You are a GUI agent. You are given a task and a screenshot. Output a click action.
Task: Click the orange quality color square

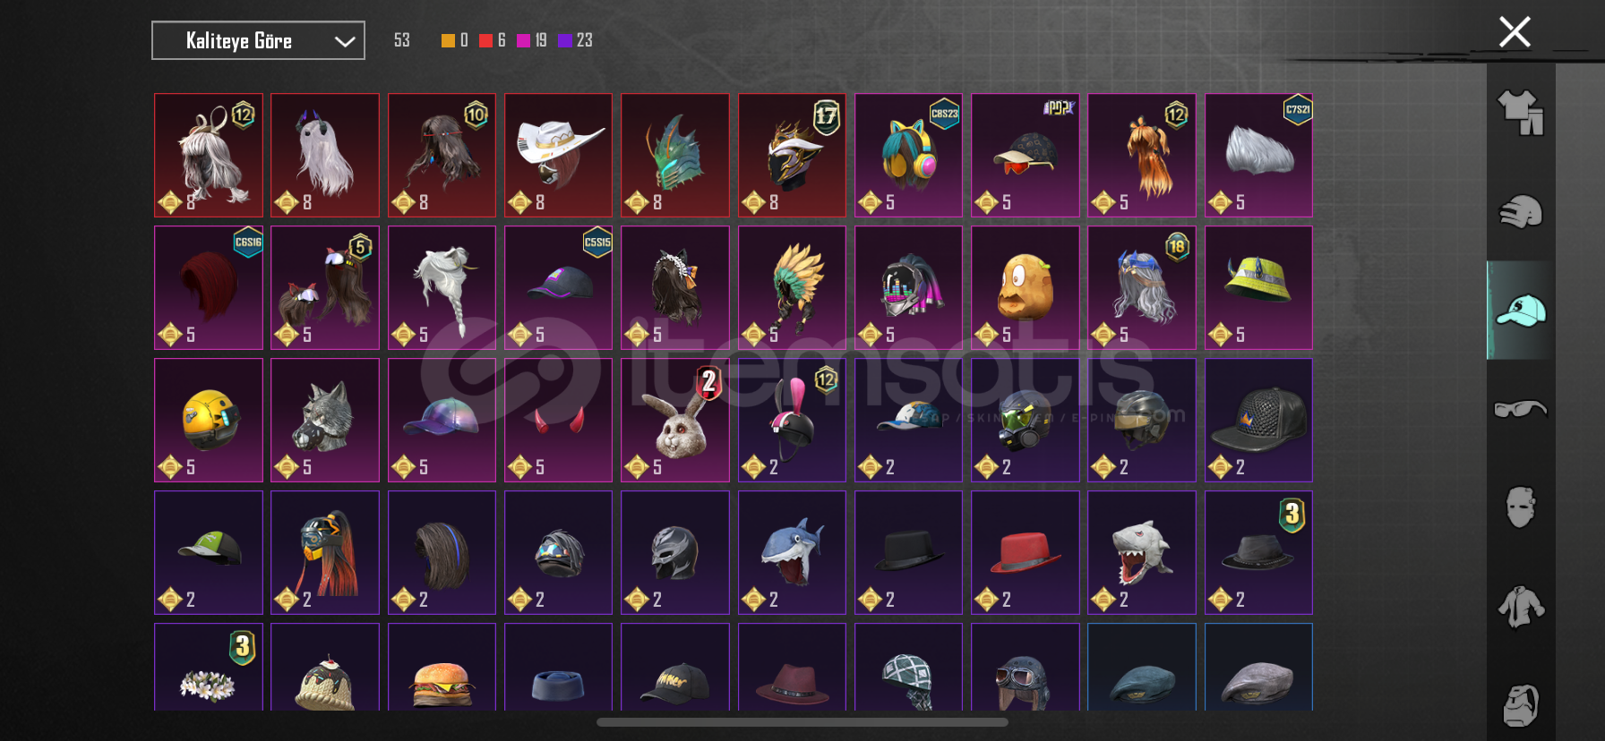pos(448,40)
